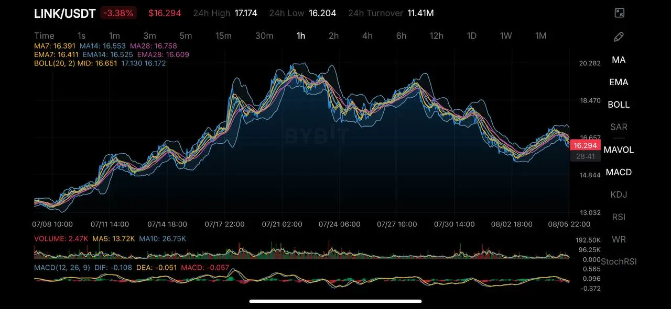Tap the 28:41 candle countdown label
The height and width of the screenshot is (309, 671).
tap(585, 156)
